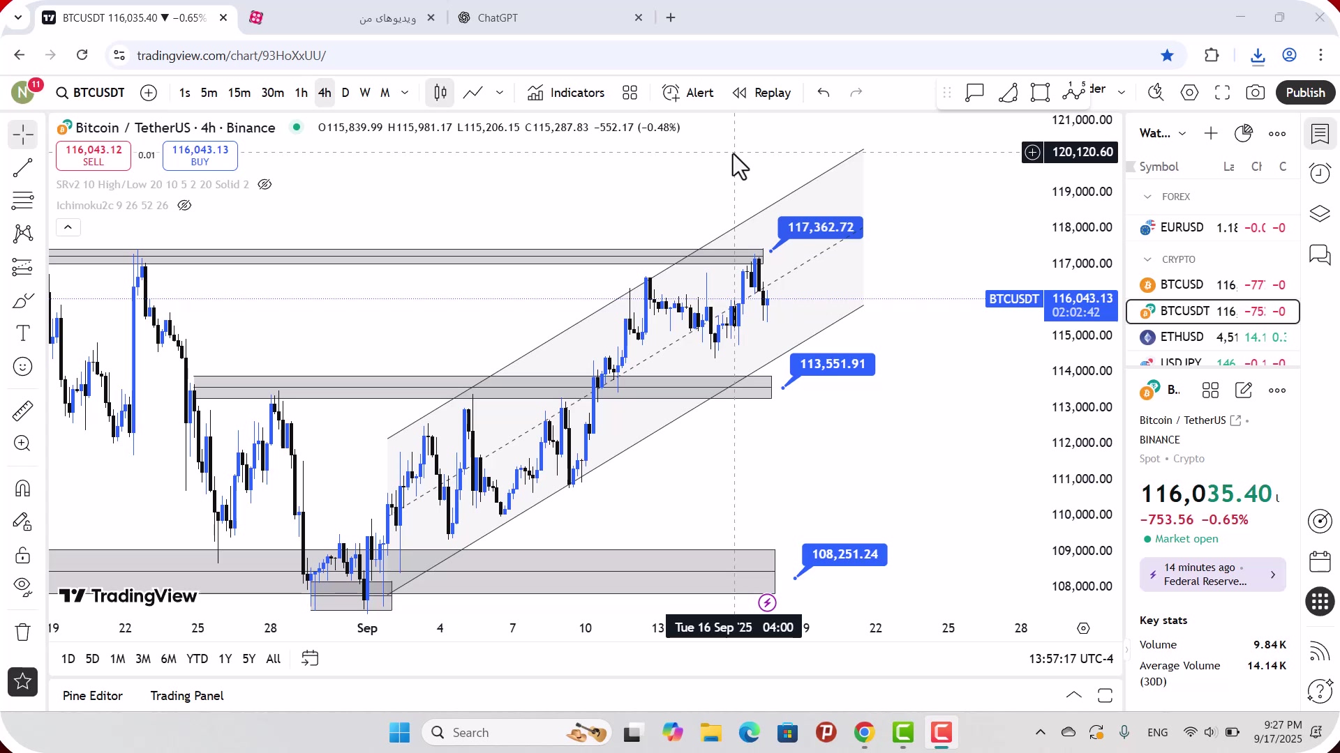Viewport: 1340px width, 753px height.
Task: Take a chart snapshot with camera icon
Action: click(1256, 93)
